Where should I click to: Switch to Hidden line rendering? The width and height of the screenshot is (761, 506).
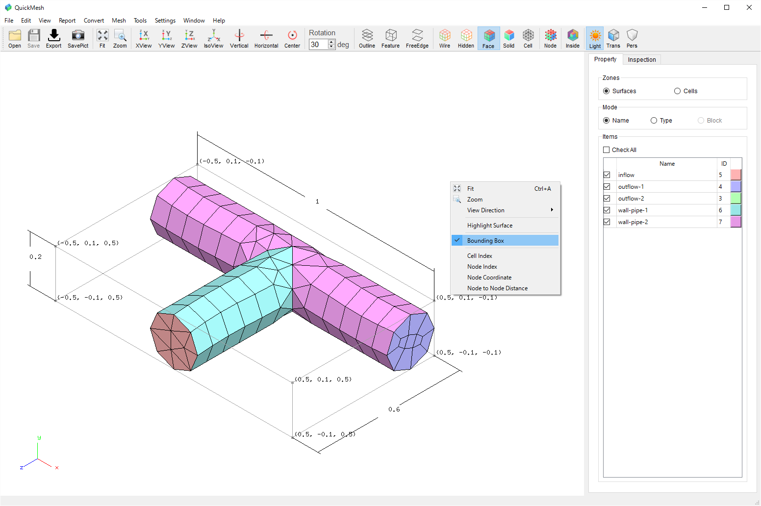pyautogui.click(x=466, y=38)
